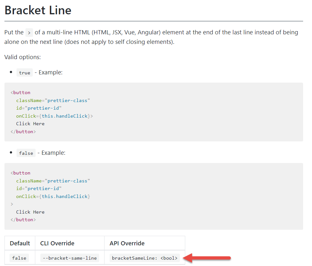Click the Bracket Line heading
The image size is (312, 266).
click(x=38, y=10)
